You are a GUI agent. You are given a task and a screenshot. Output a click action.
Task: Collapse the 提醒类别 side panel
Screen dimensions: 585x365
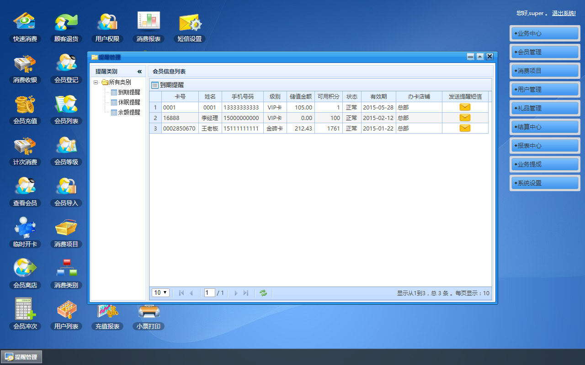[139, 72]
